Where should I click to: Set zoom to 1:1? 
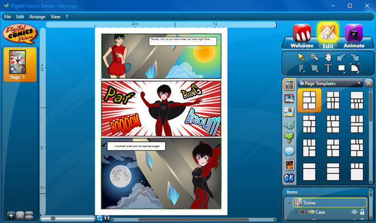click(x=107, y=218)
